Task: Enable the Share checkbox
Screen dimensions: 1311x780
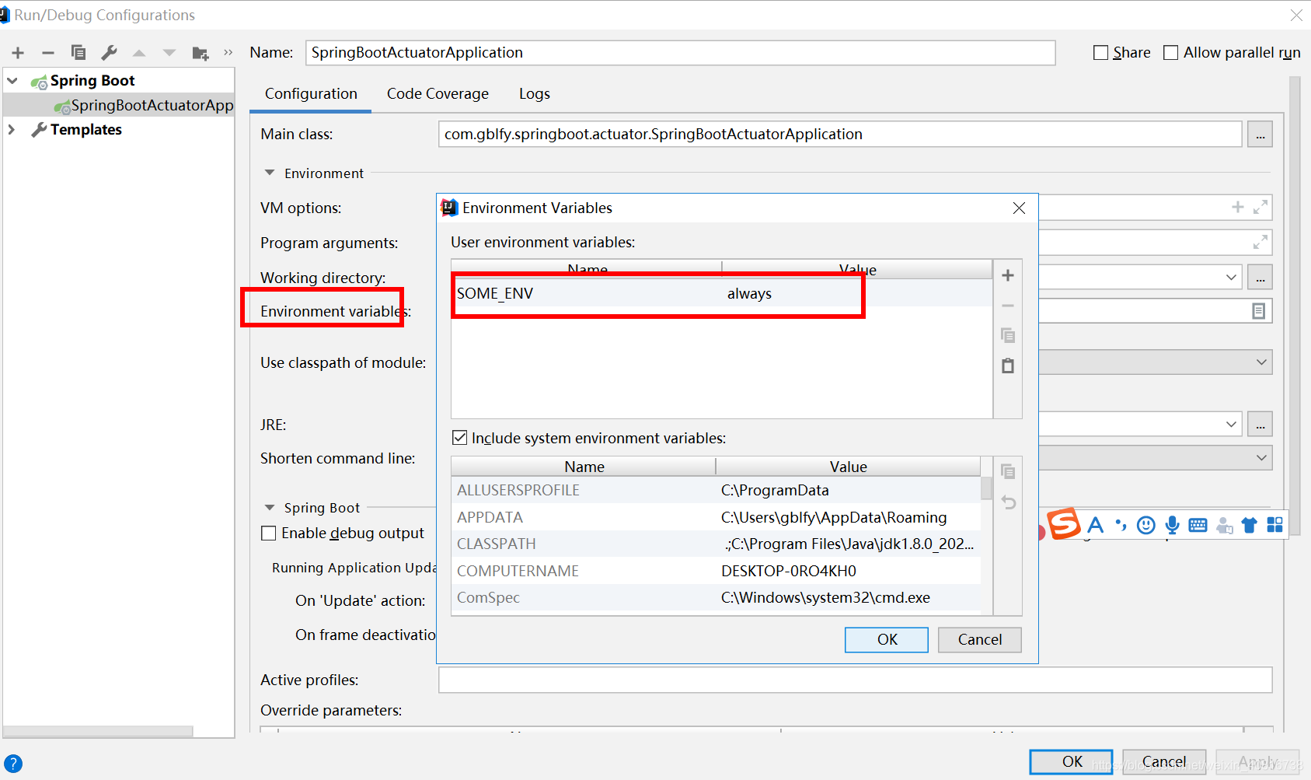Action: click(x=1100, y=52)
